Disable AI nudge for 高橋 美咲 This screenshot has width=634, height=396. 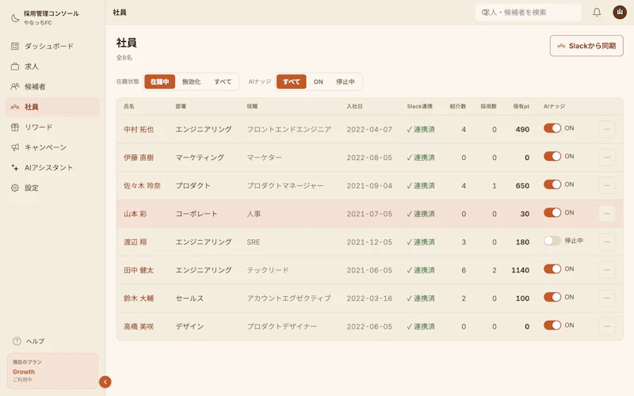(552, 326)
